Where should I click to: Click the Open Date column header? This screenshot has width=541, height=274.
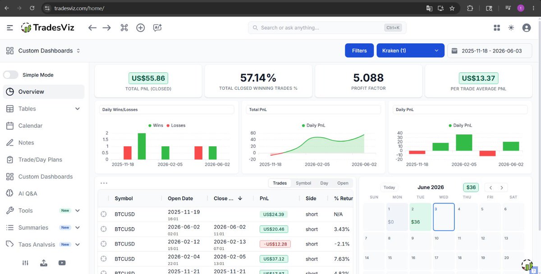[x=180, y=198]
